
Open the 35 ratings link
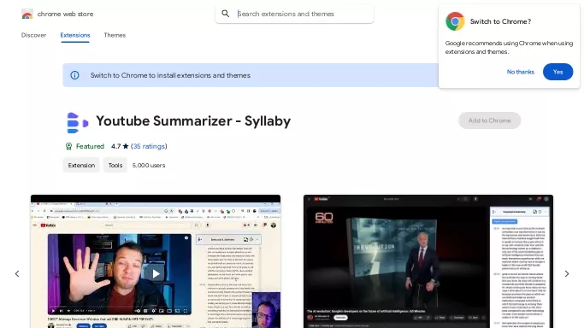pyautogui.click(x=149, y=146)
